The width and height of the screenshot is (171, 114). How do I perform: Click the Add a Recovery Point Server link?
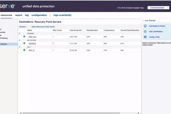pos(43,27)
